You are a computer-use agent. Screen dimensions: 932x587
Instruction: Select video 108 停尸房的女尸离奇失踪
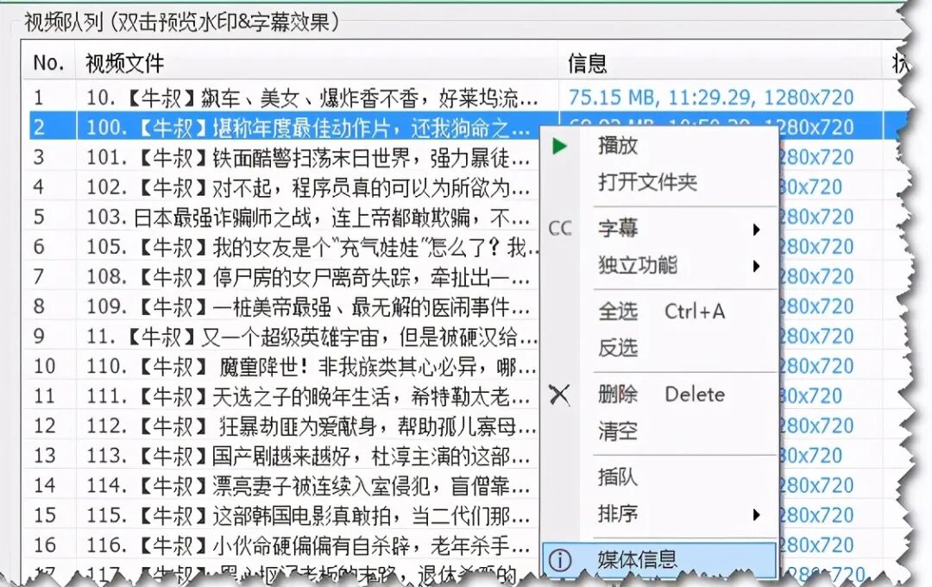[308, 277]
